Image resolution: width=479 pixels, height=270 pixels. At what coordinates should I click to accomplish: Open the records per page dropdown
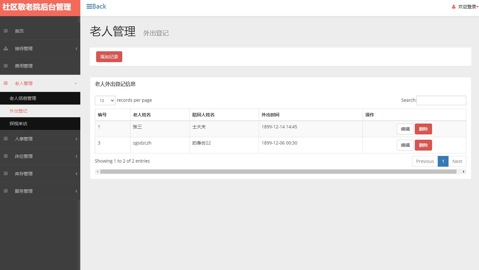105,100
